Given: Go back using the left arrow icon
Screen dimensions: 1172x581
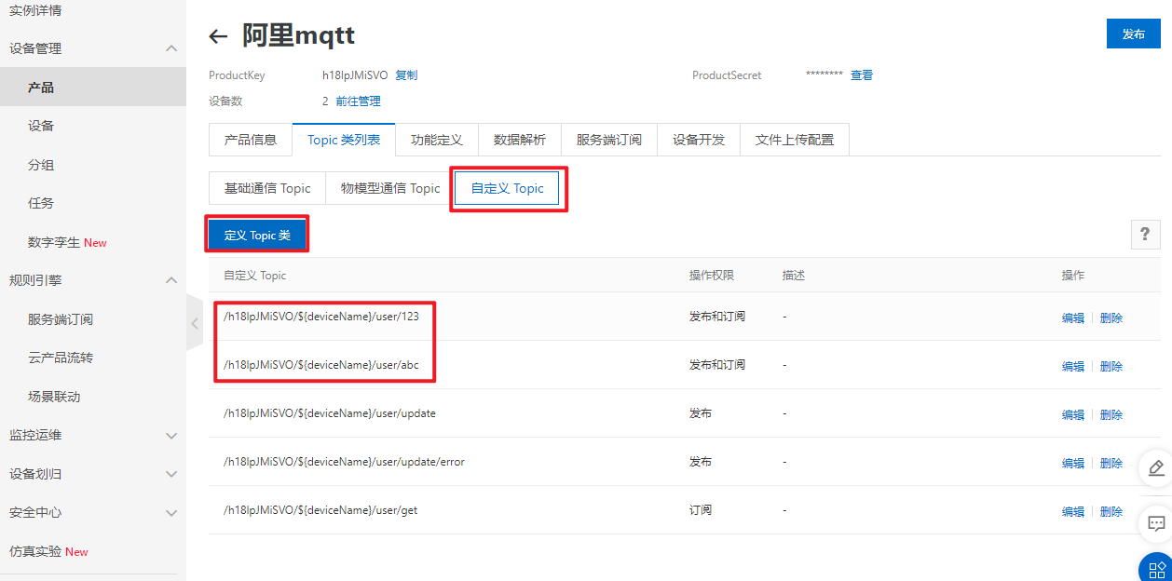Looking at the screenshot, I should (x=218, y=36).
